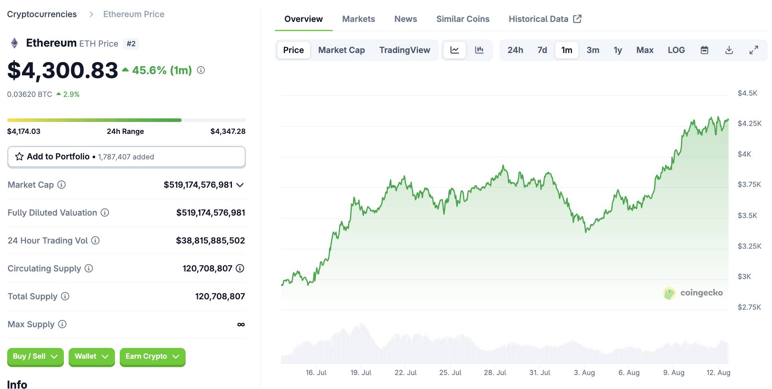Open the Max Supply info icon
Screen dimensions: 772x389
[62, 324]
